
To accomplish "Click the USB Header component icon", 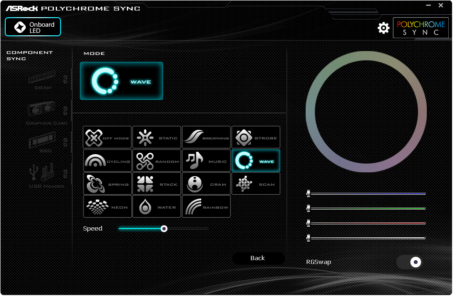I will pos(42,172).
